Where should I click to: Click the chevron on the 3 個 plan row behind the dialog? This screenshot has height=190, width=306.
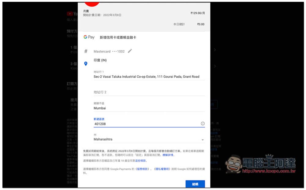coord(215,66)
